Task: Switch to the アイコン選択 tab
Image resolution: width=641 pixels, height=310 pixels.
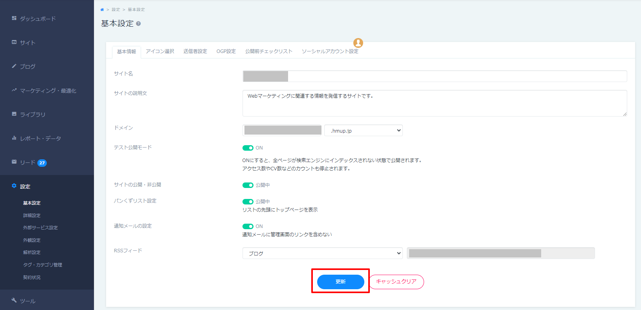Action: (x=160, y=51)
